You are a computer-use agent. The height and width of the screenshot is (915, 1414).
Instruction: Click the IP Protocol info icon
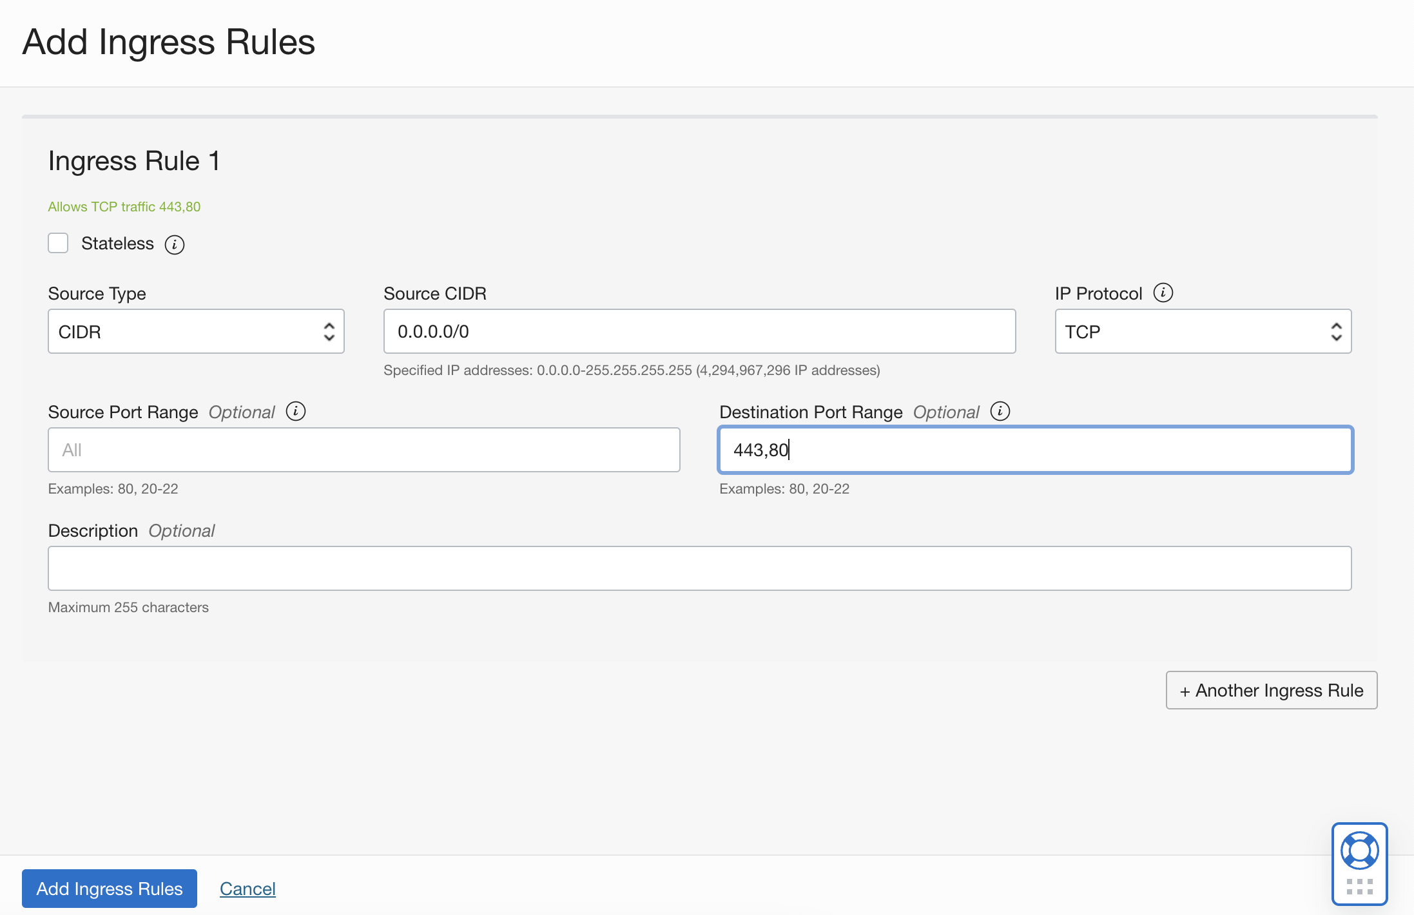pos(1163,293)
